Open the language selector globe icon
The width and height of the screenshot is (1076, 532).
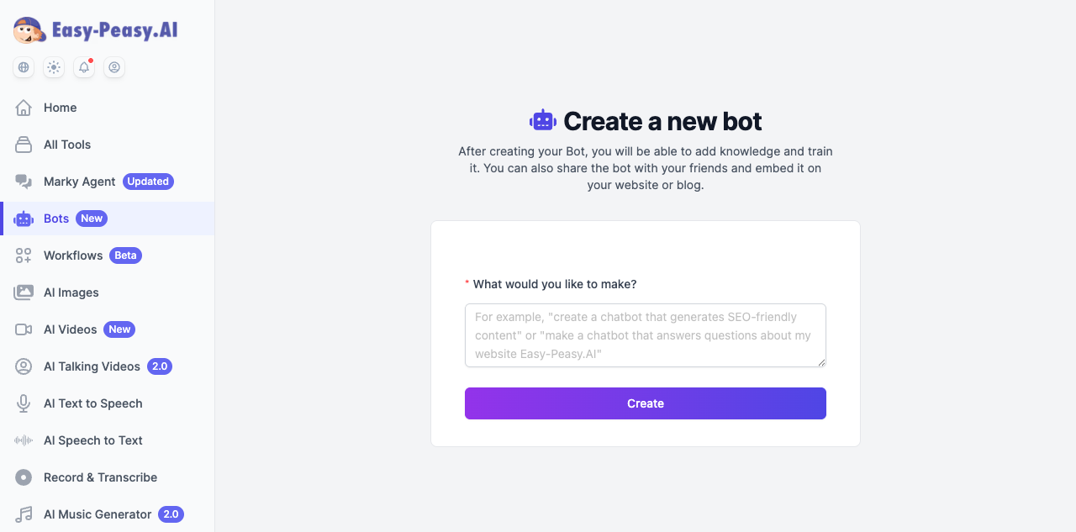coord(23,67)
